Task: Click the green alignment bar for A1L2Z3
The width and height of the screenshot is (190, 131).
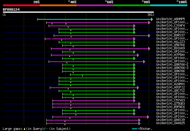Action: coord(96,42)
